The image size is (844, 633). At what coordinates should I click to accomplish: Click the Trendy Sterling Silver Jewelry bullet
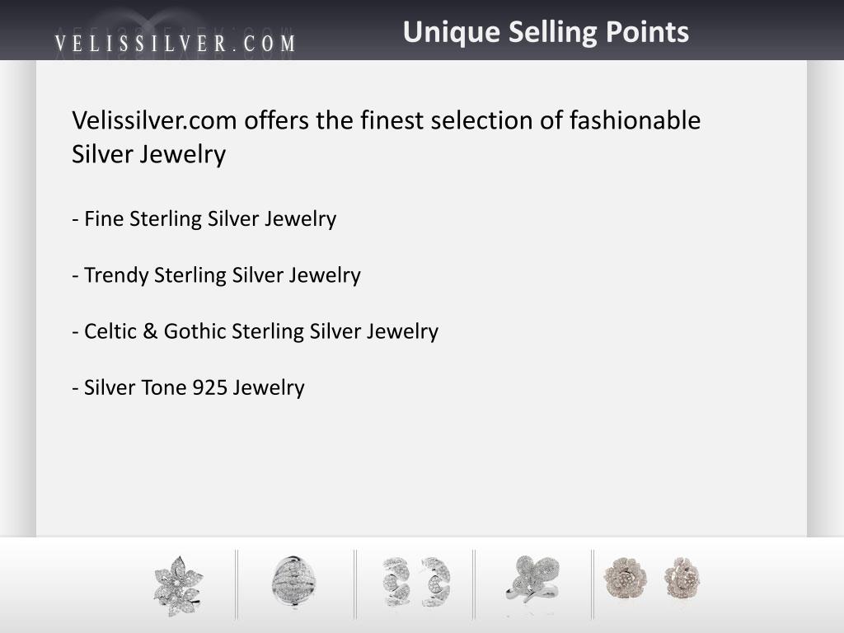[217, 275]
